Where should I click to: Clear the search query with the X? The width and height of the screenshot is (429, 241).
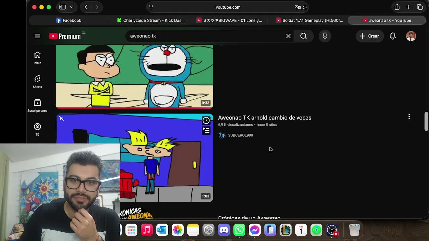coord(288,36)
